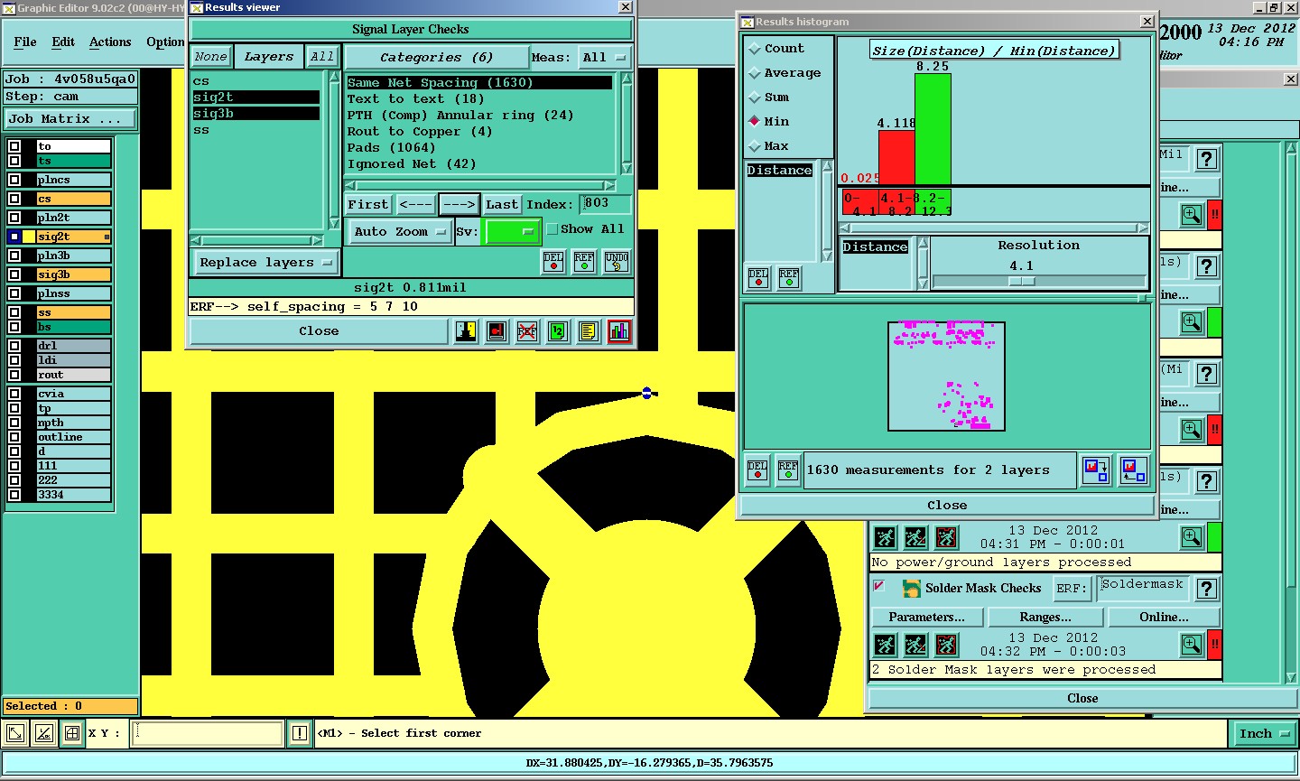Screen dimensions: 1300x781
Task: Toggle display box for layer cs in matrix
Action: (14, 199)
